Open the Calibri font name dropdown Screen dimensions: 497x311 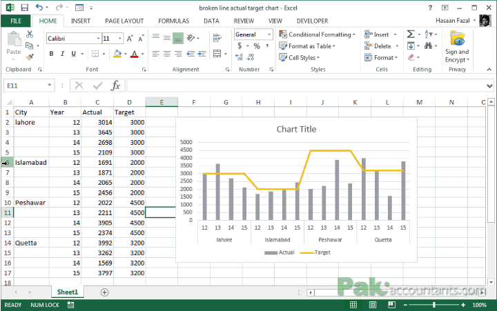[98, 39]
